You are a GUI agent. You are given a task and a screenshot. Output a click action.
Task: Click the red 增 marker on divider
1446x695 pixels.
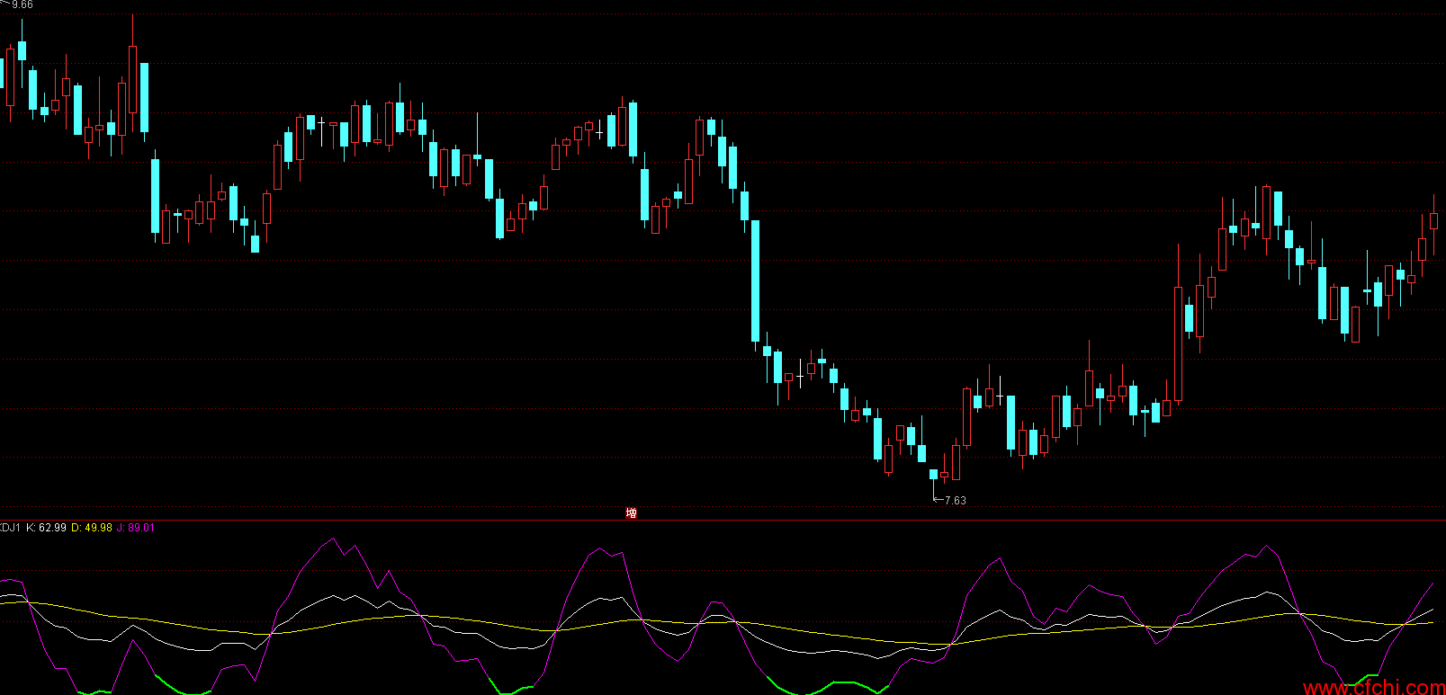(631, 513)
